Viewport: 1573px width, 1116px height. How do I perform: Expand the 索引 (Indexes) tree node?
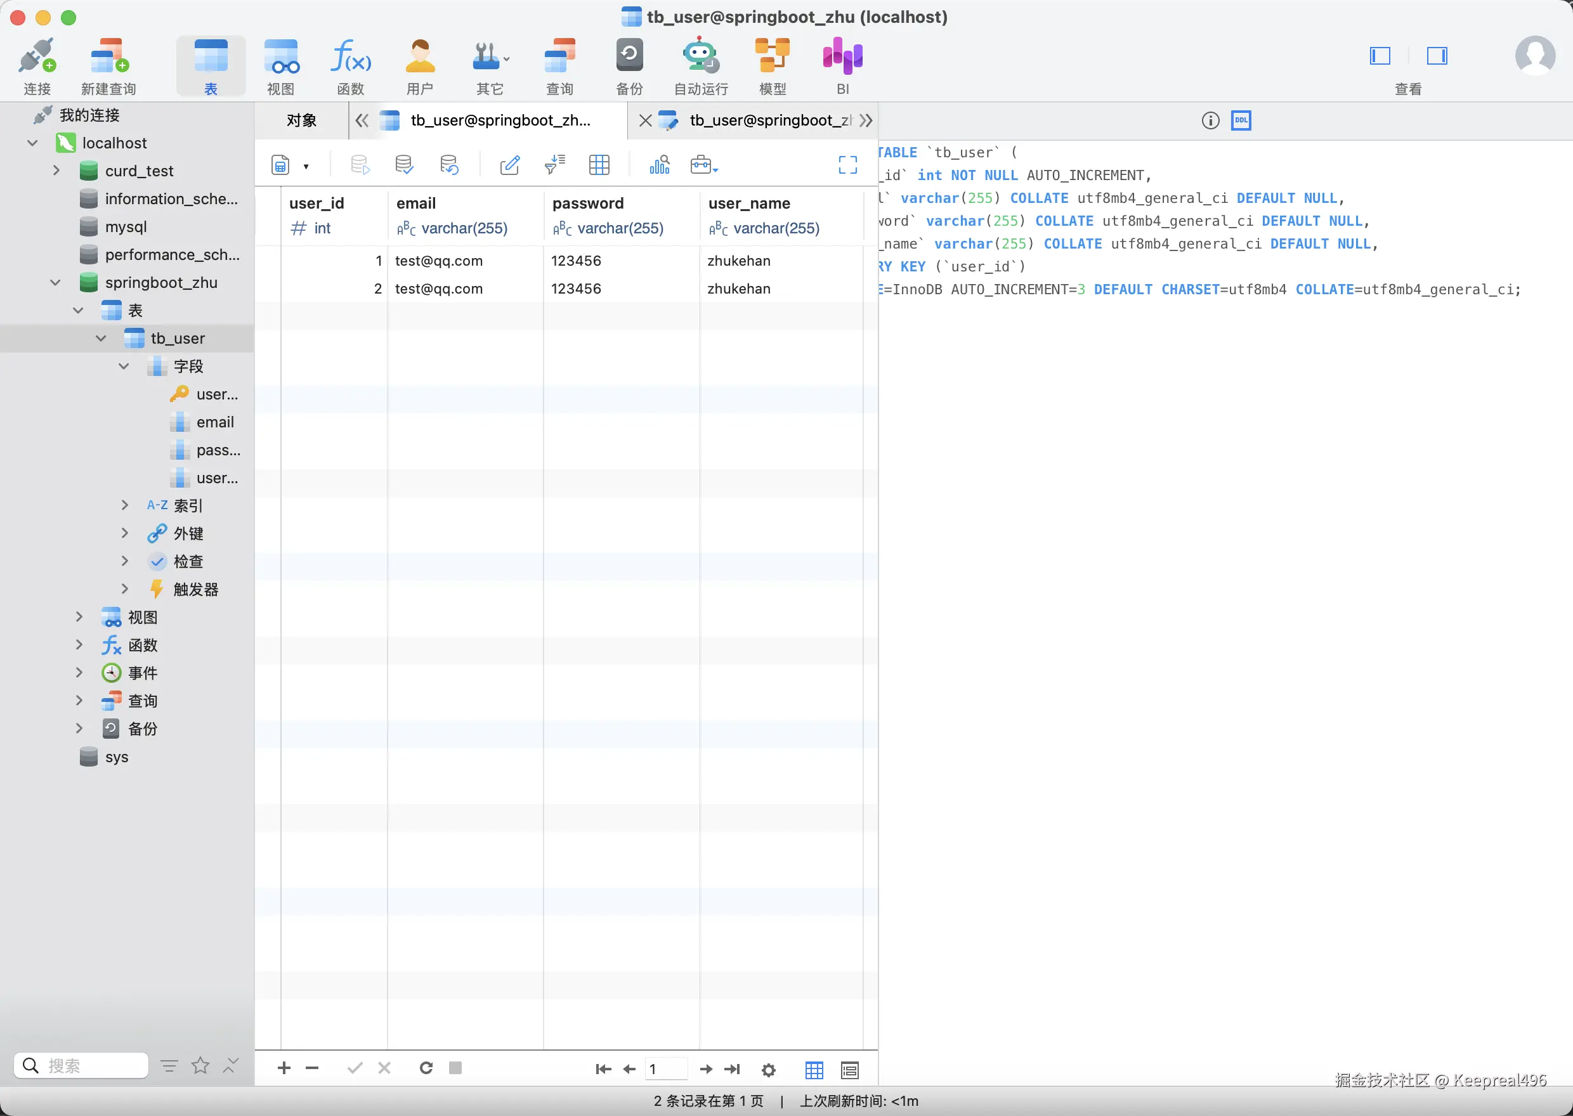coord(124,505)
